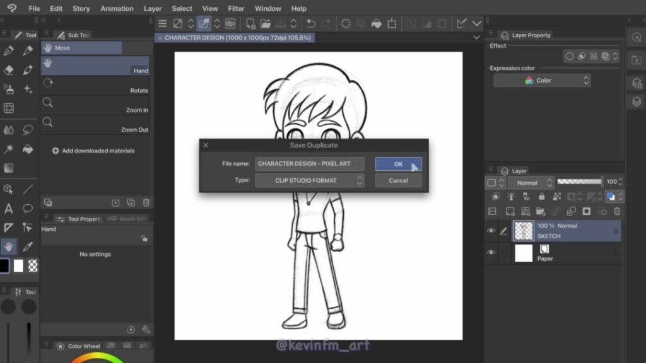Open the Filter menu
The height and width of the screenshot is (363, 646).
tap(236, 9)
